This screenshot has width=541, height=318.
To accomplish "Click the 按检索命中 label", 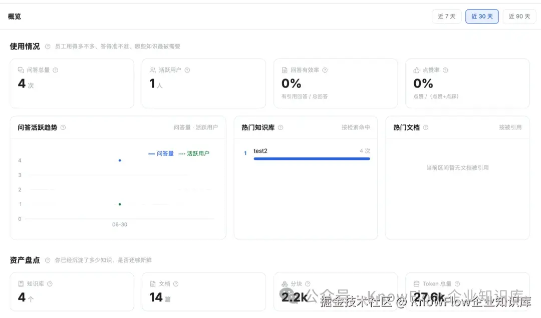I will [x=356, y=127].
